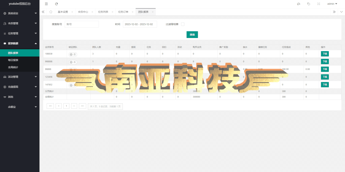Open 全局统计 in the sidebar
Viewport: 345px width, 172px height.
20,67
